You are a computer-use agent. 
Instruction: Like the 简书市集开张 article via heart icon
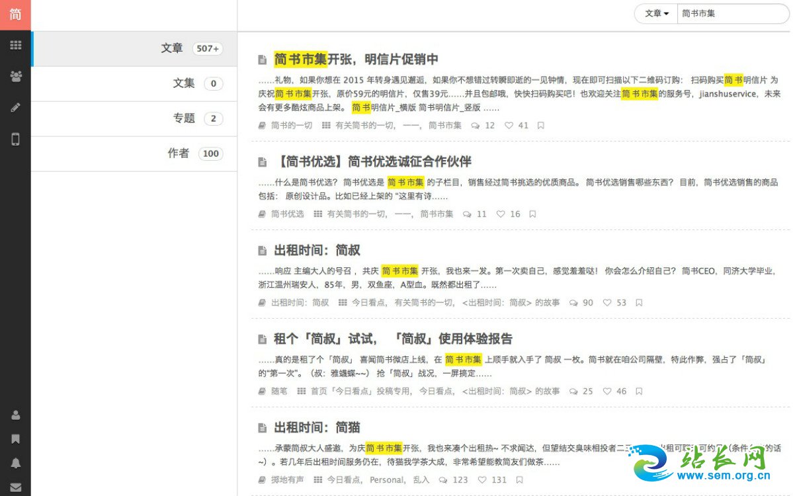[x=509, y=126]
